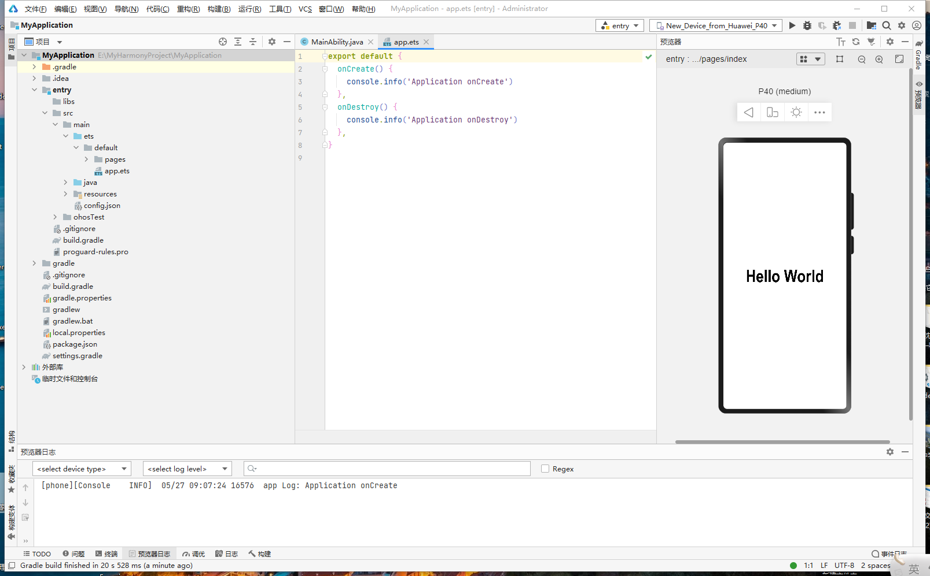Click the font size Tt icon in previewer
Image resolution: width=930 pixels, height=576 pixels.
841,42
